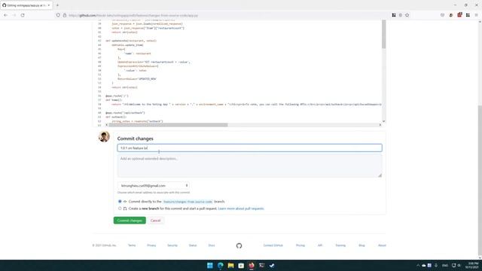482x271 pixels.
Task: Open the Firefox hamburger menu
Action: [x=477, y=15]
